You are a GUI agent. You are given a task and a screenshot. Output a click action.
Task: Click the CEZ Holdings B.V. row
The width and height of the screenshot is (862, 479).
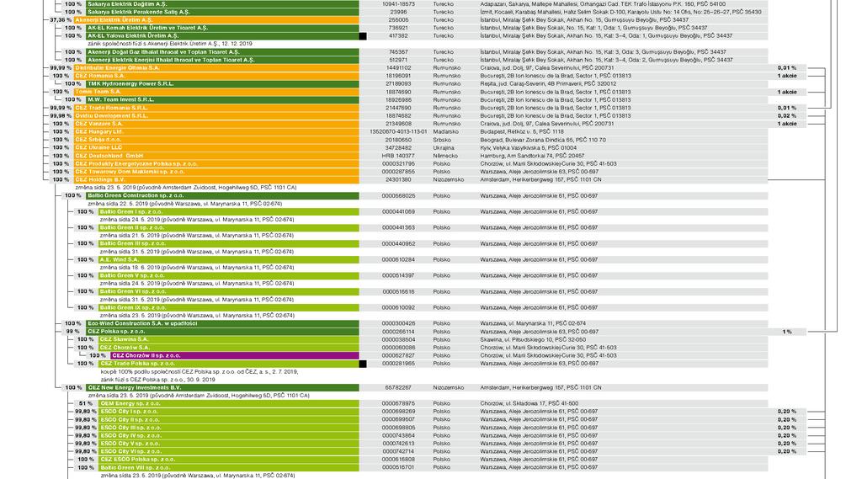tap(216, 179)
